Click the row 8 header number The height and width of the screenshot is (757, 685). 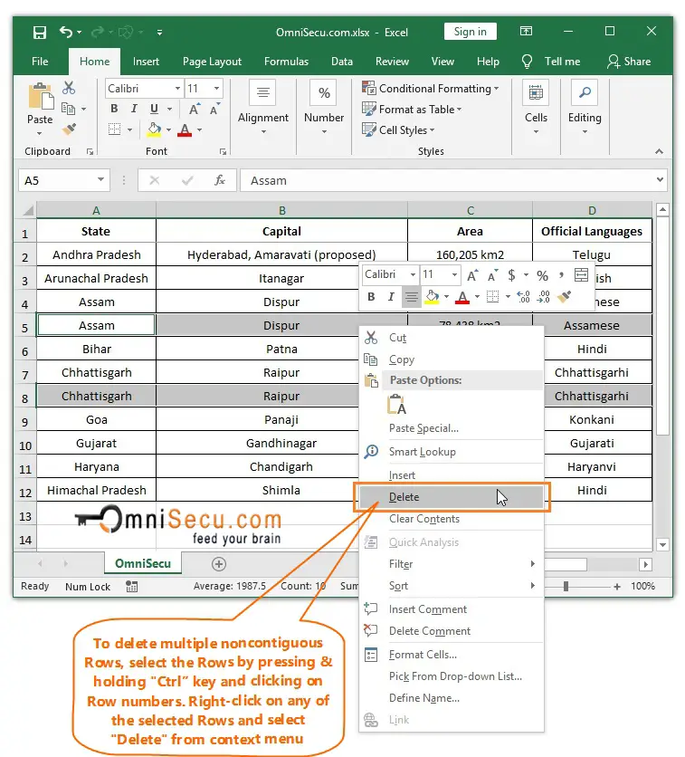24,398
